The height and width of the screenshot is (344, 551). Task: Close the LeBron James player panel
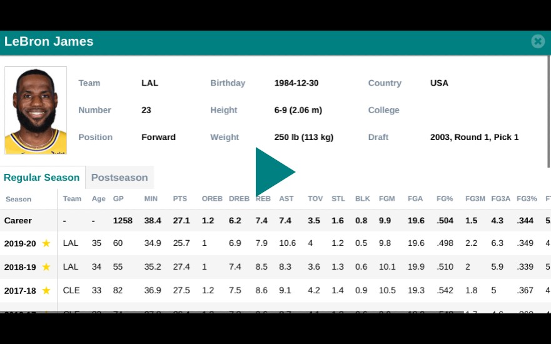538,41
